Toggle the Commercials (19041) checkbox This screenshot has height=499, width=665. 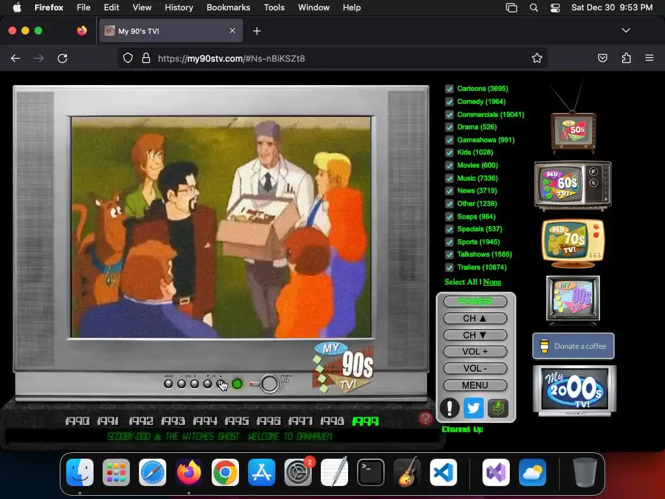pos(449,114)
